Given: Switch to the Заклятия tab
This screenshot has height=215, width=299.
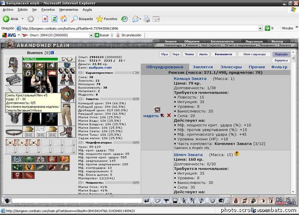Looking at the screenshot, I should coord(203,67).
